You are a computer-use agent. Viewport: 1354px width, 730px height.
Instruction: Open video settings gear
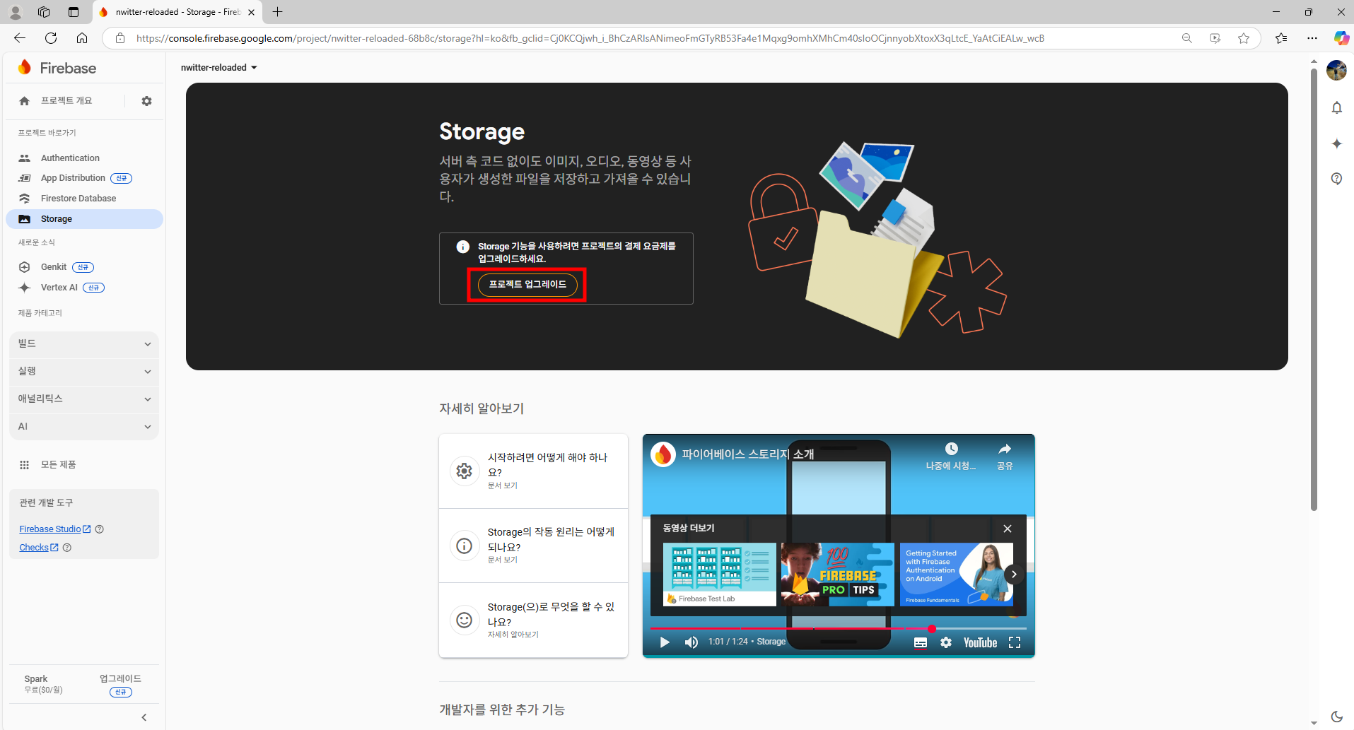click(x=946, y=642)
